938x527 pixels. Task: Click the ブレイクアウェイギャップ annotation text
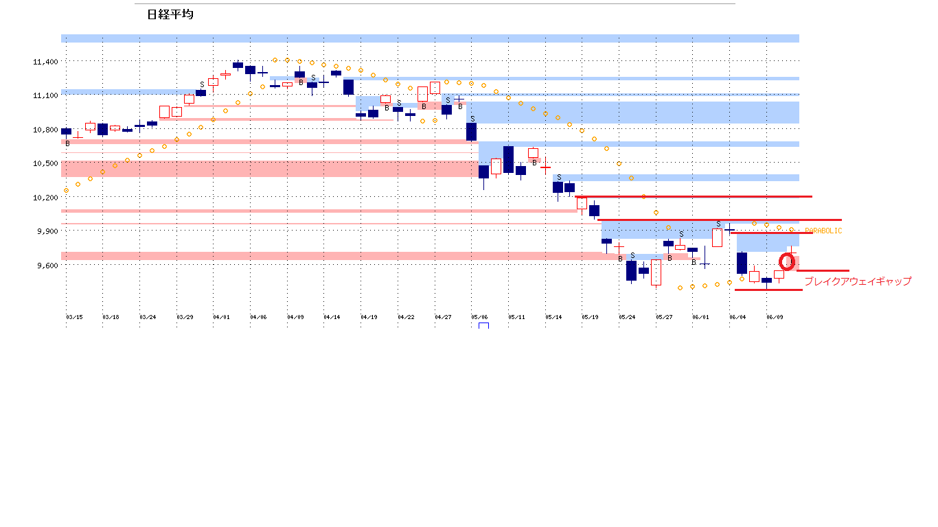857,281
